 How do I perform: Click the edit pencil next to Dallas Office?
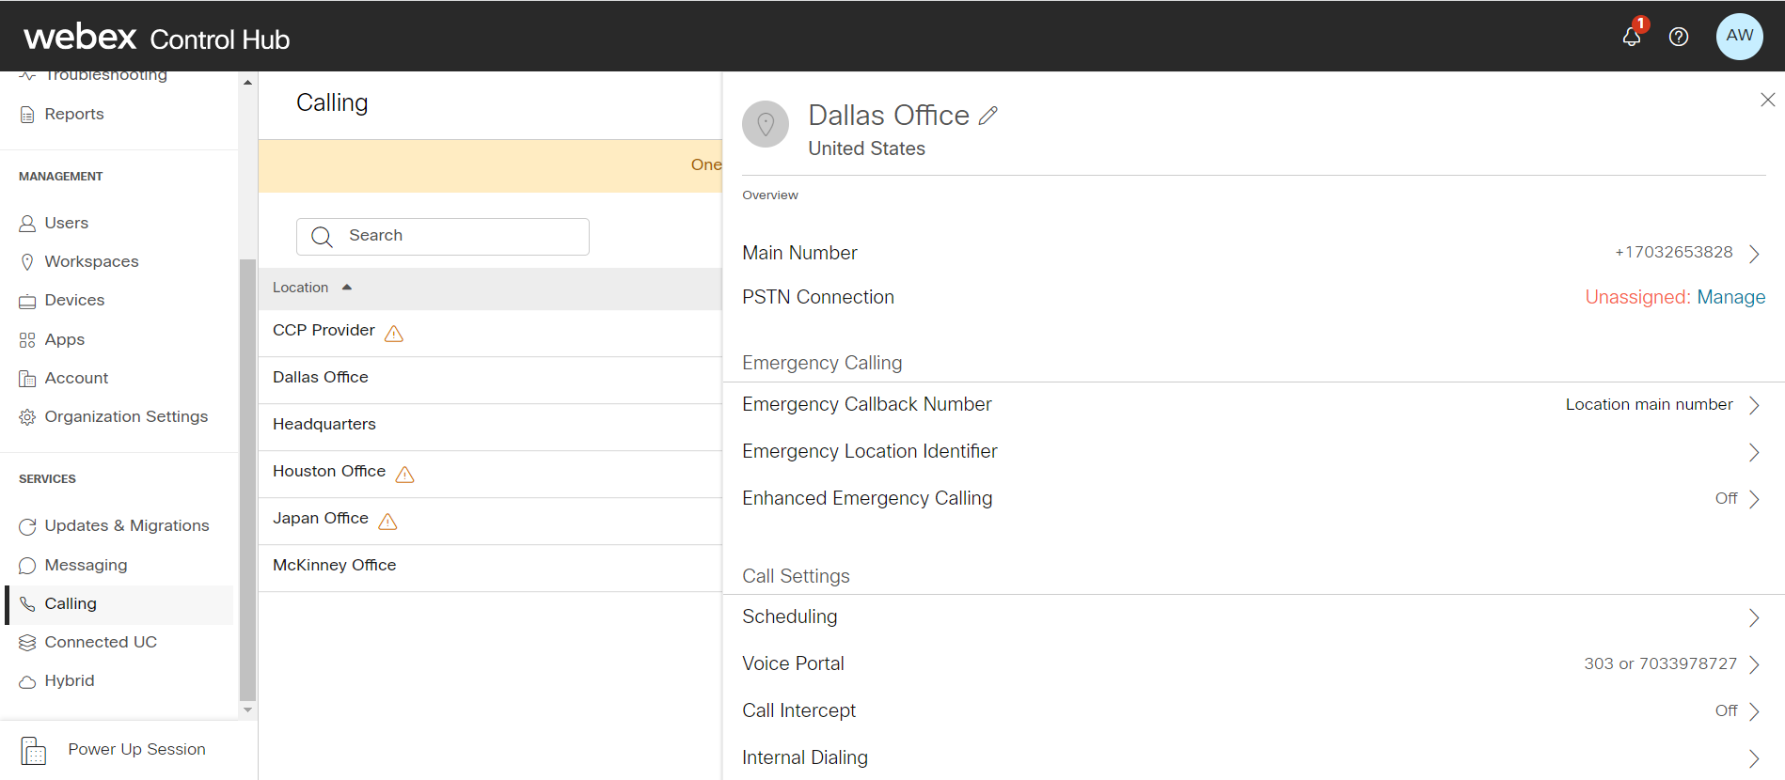coord(987,116)
